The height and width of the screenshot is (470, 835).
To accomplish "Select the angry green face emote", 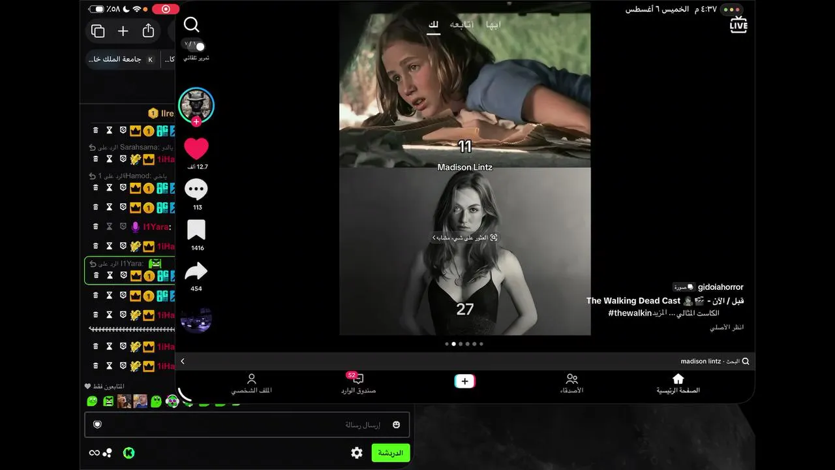I will pos(108,401).
